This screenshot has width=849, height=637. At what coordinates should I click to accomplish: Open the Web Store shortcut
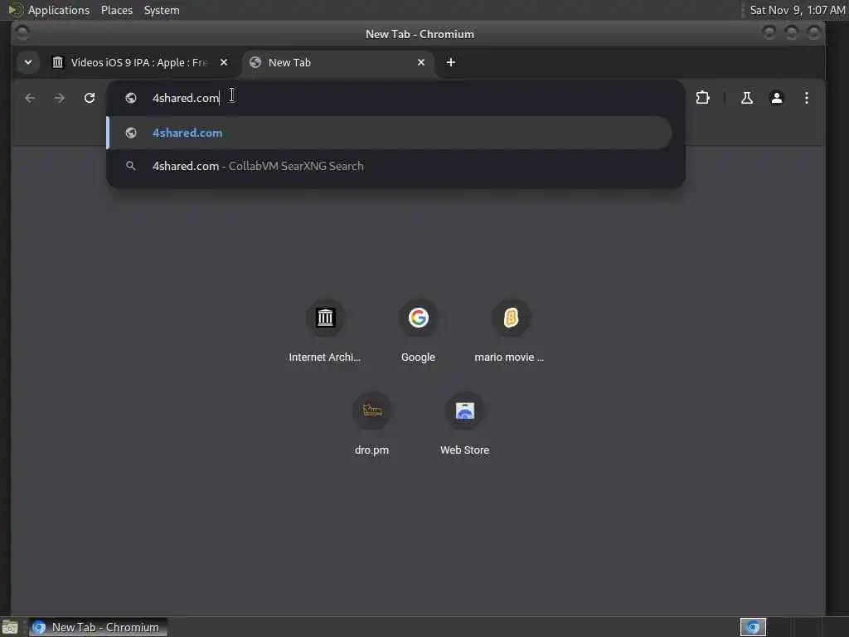pyautogui.click(x=464, y=423)
